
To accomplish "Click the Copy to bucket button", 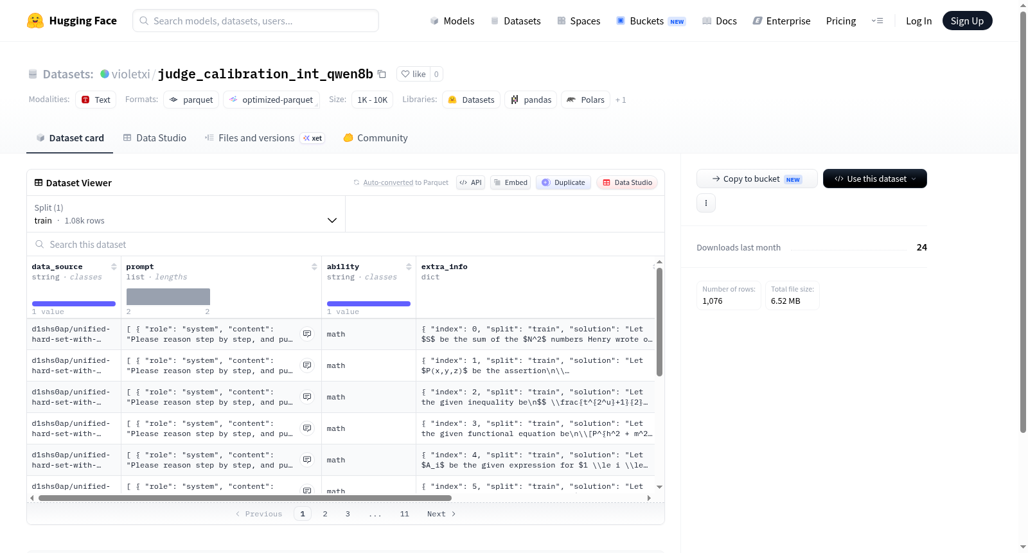I will pyautogui.click(x=757, y=179).
